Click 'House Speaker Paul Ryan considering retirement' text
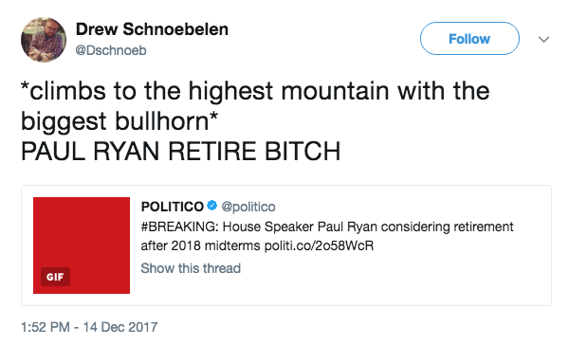The image size is (569, 345). point(368,227)
